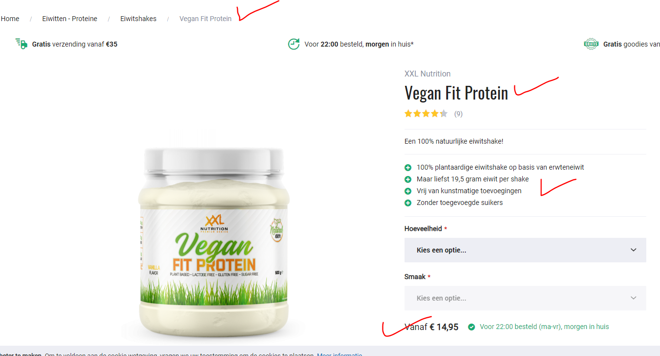660x356 pixels.
Task: Open the (9) reviews count link
Action: (458, 114)
